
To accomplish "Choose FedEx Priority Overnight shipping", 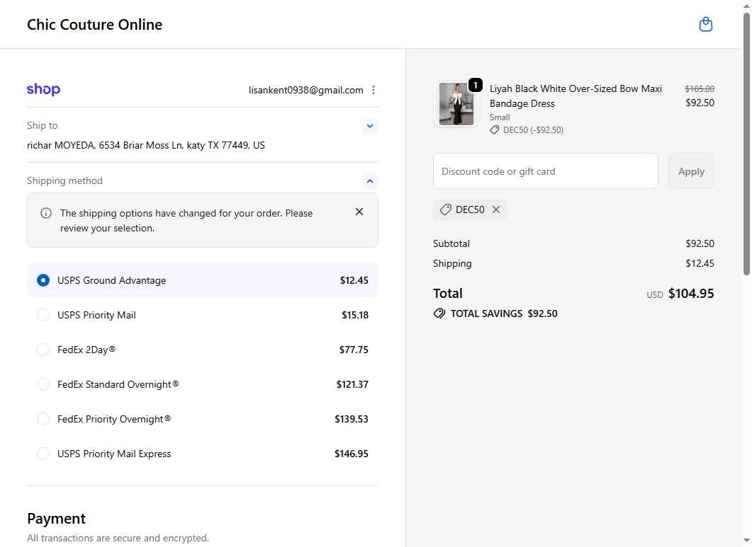I will click(x=203, y=419).
